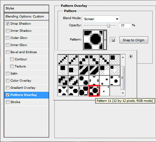Image resolution: width=156 pixels, height=142 pixels.
Task: Click the Opacity value field showing 77
Action: pos(125,26)
